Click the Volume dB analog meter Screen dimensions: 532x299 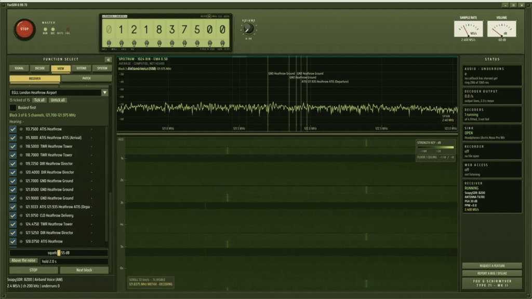pyautogui.click(x=501, y=29)
